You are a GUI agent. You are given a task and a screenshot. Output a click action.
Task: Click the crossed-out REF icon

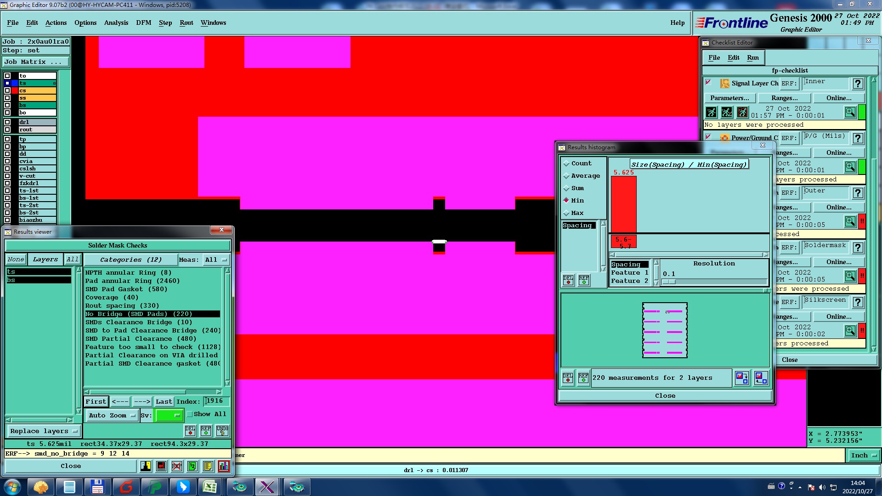click(x=176, y=466)
